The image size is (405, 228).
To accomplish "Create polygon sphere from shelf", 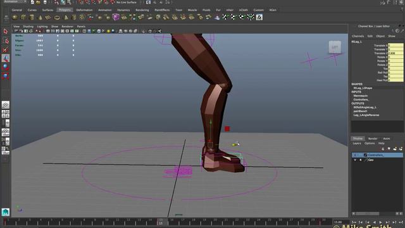I will coord(15,17).
